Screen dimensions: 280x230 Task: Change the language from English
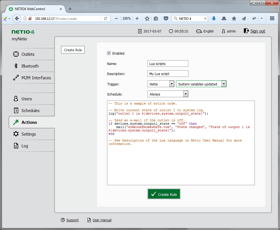coord(209,31)
